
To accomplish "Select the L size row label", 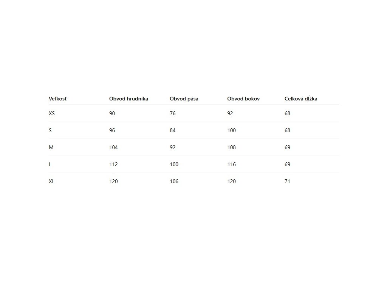I will tap(50, 164).
